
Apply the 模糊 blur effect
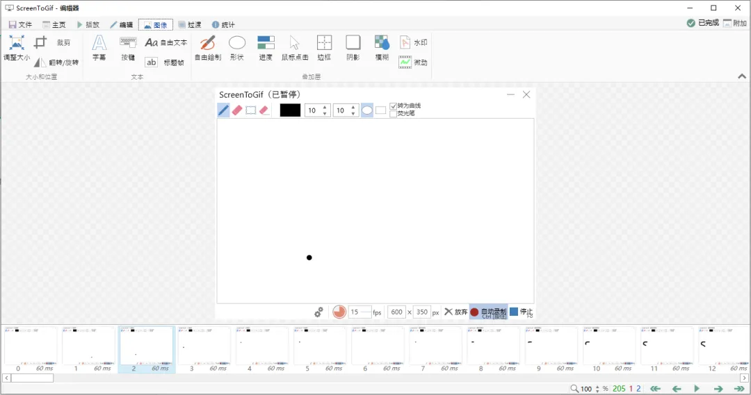382,48
